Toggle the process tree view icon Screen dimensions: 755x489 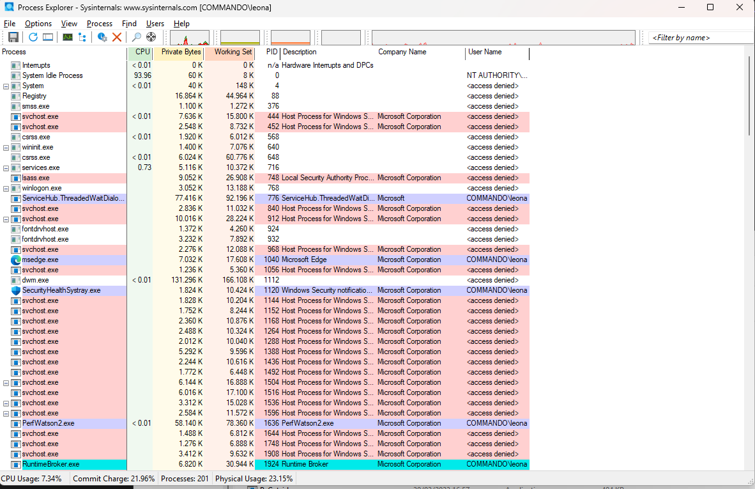point(82,38)
